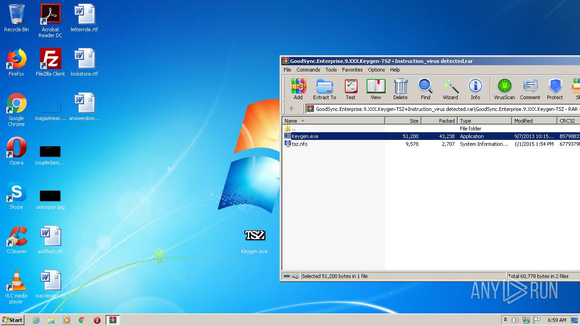Screen dimensions: 580x326
Task: Click the archive path address field
Action: pyautogui.click(x=443, y=109)
